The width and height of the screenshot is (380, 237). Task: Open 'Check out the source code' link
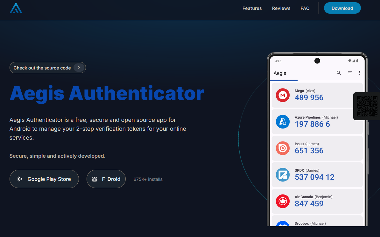[x=47, y=68]
